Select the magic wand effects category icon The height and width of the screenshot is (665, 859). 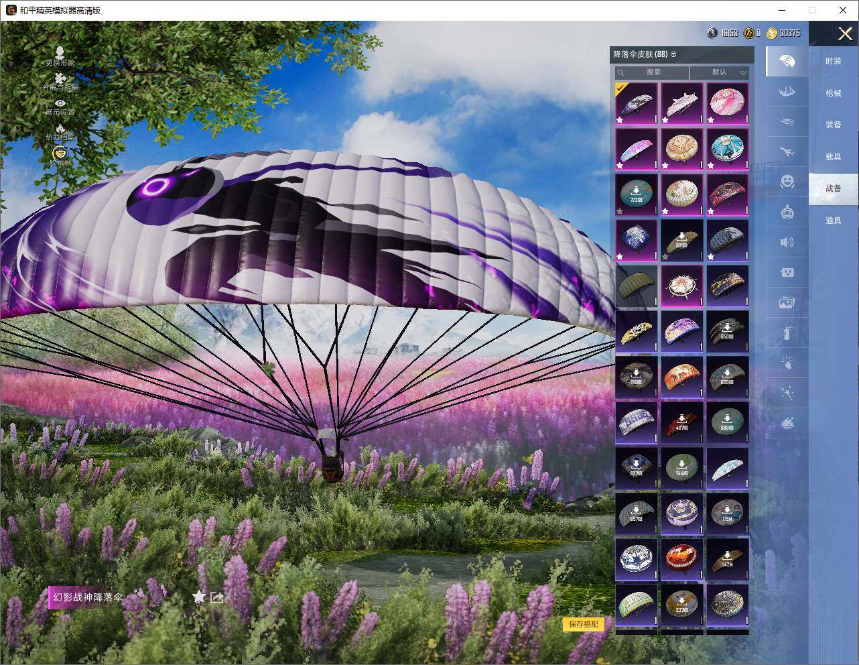click(787, 393)
